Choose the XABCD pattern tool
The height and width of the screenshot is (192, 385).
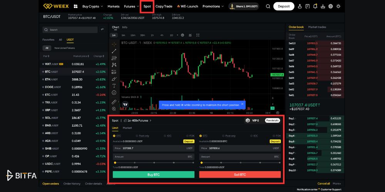[x=114, y=65]
